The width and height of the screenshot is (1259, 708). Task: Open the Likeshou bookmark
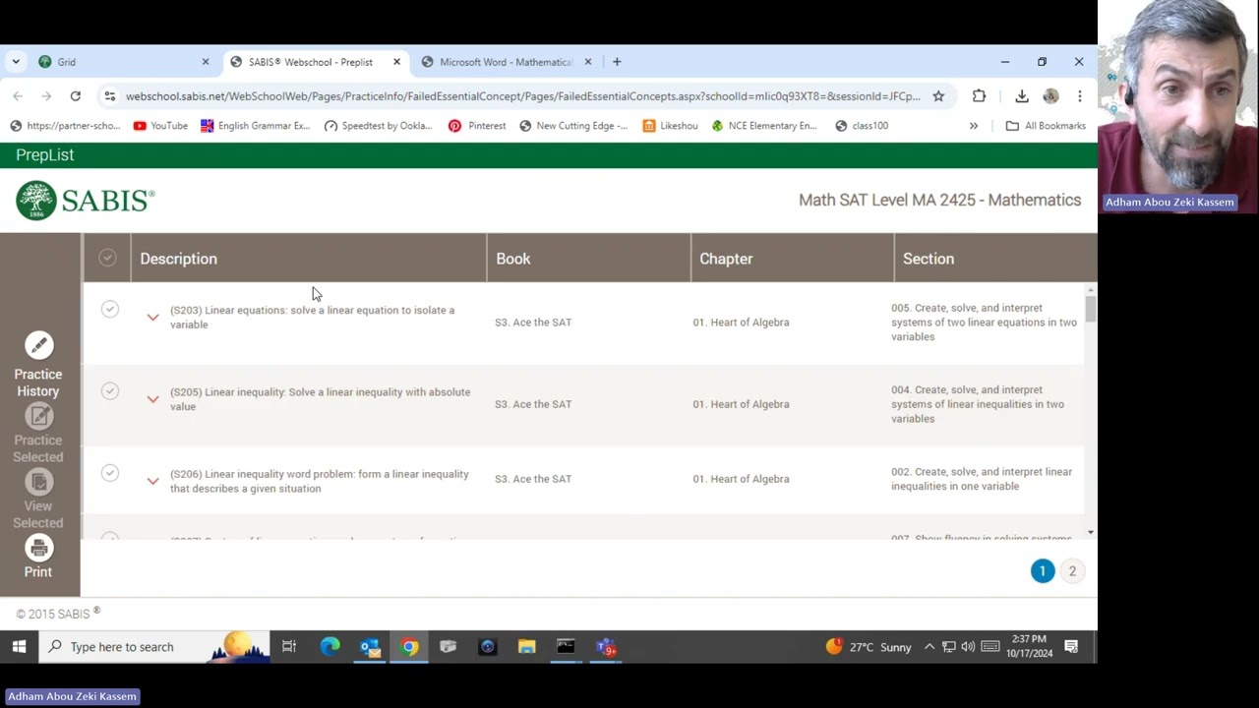click(670, 126)
